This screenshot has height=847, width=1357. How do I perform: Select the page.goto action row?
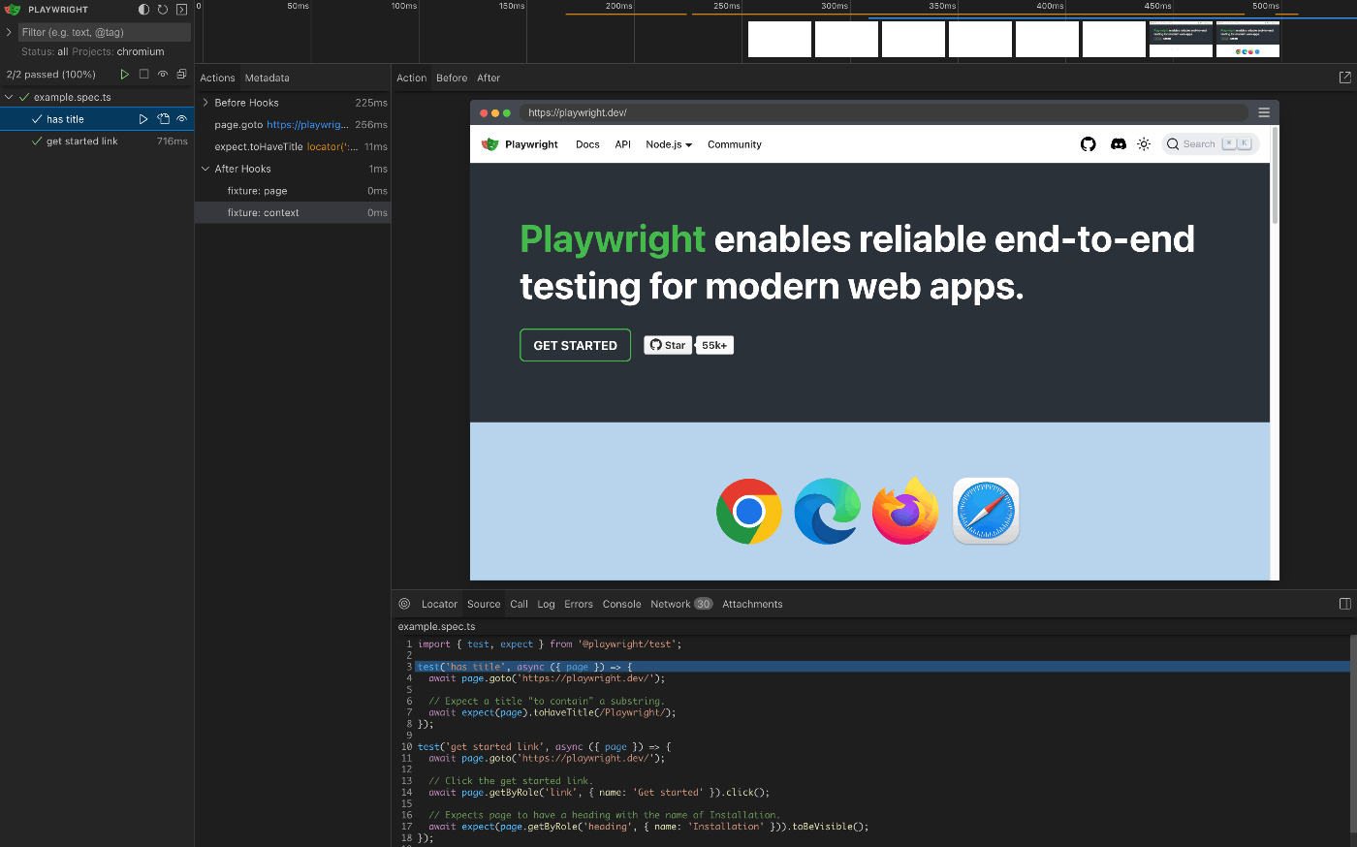(x=293, y=124)
